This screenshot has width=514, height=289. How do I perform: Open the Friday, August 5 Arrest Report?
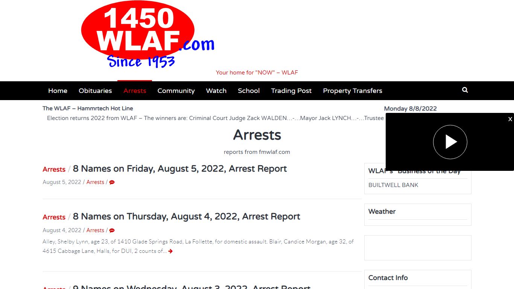coord(180,169)
